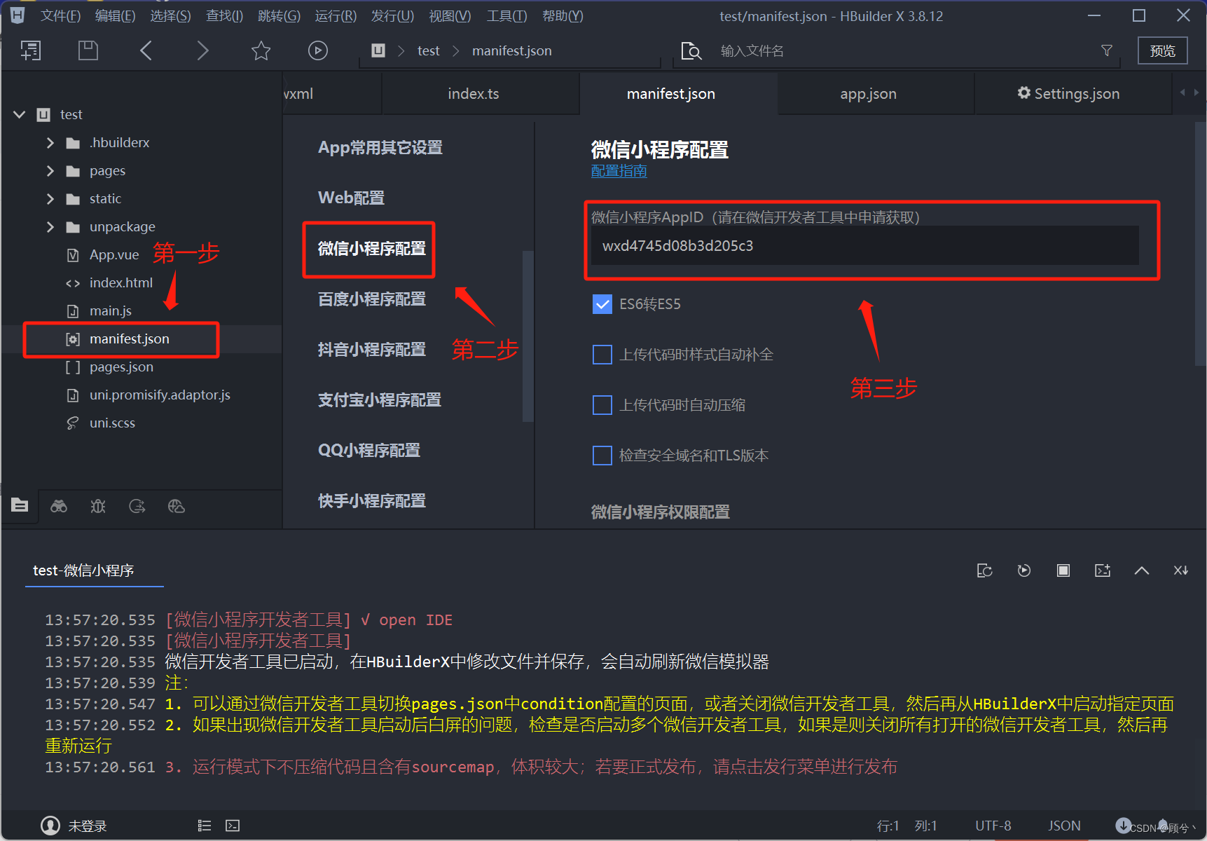This screenshot has height=841, width=1207.
Task: Expand the static folder
Action: [50, 199]
